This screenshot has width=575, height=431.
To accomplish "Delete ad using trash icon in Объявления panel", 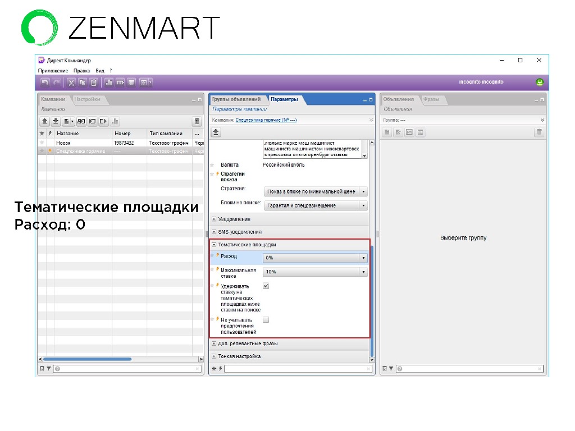I will click(539, 132).
